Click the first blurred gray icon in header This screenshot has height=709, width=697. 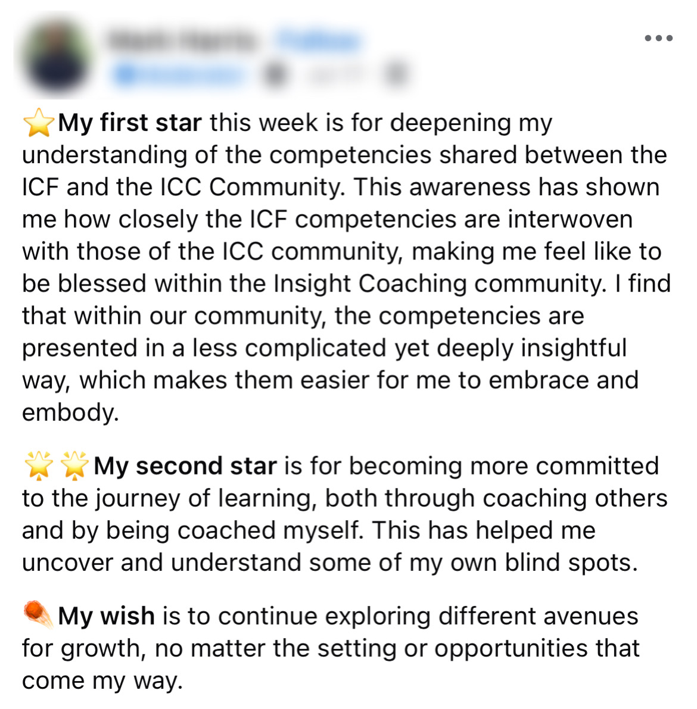click(x=275, y=74)
